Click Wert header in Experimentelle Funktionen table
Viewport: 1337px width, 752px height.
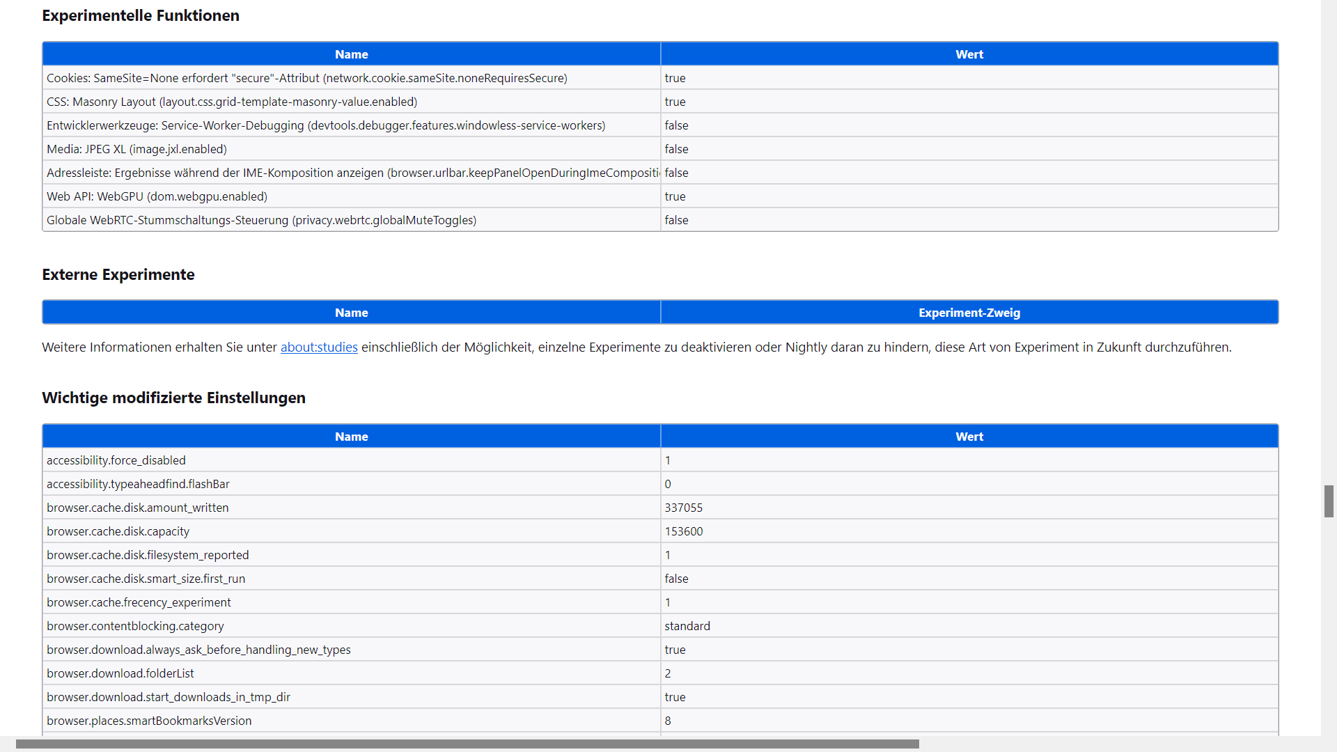coord(969,54)
